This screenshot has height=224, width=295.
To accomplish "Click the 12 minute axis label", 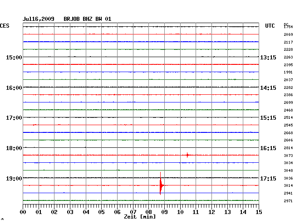I will point(211,212).
